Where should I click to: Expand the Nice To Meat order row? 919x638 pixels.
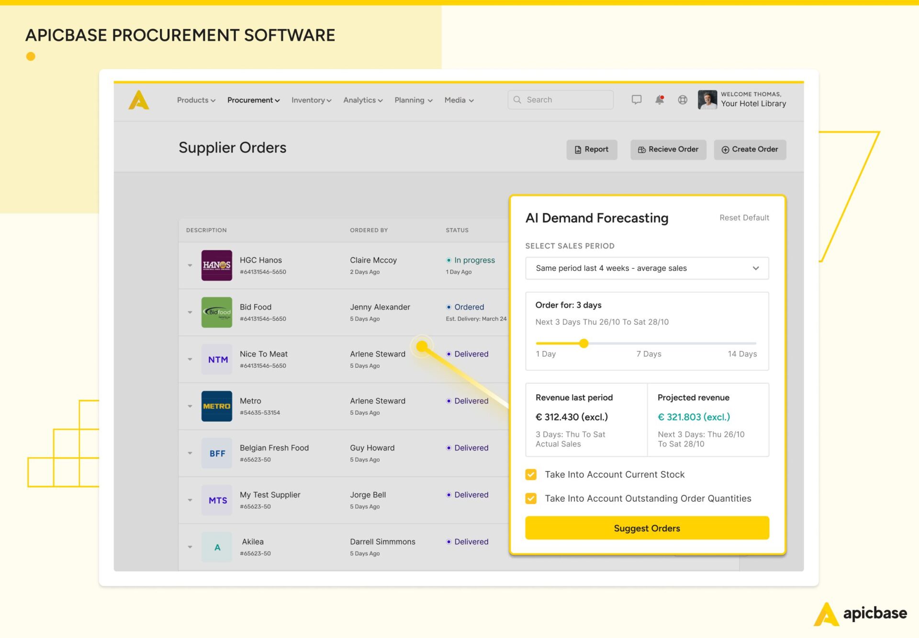click(x=190, y=359)
